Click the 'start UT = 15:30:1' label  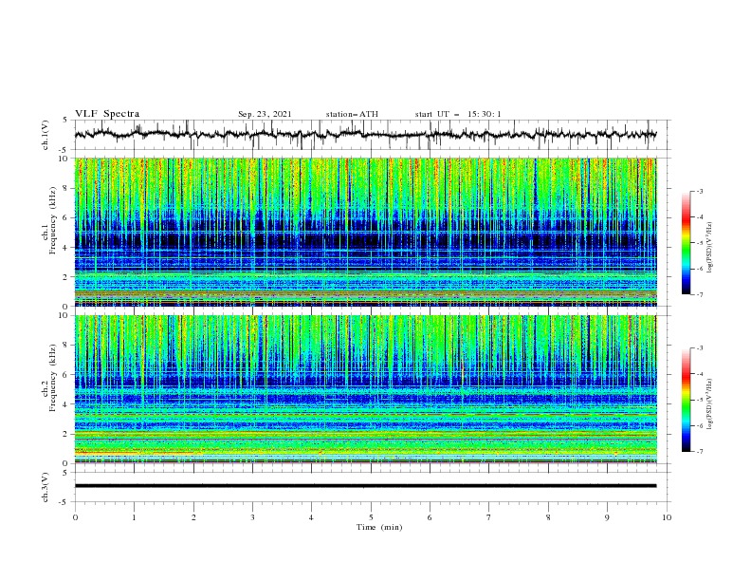click(458, 114)
